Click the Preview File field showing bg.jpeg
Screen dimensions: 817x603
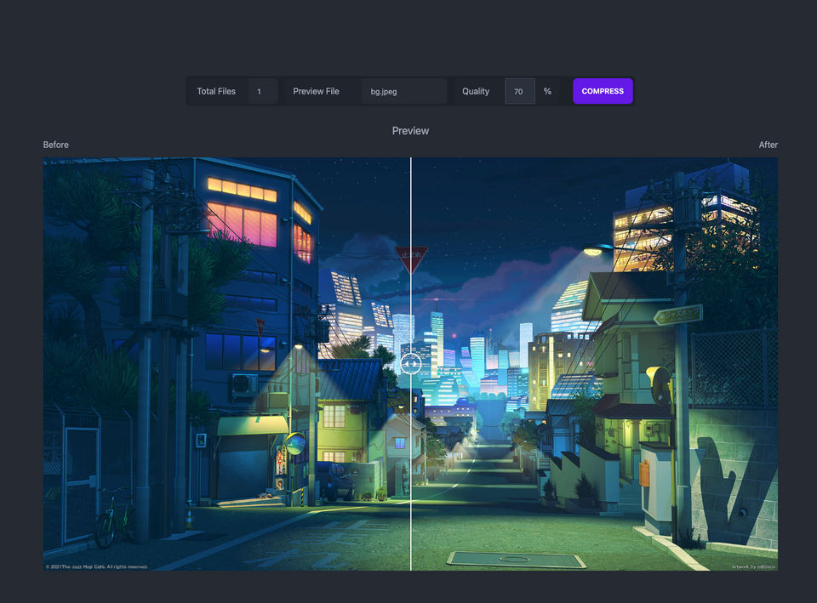[403, 91]
